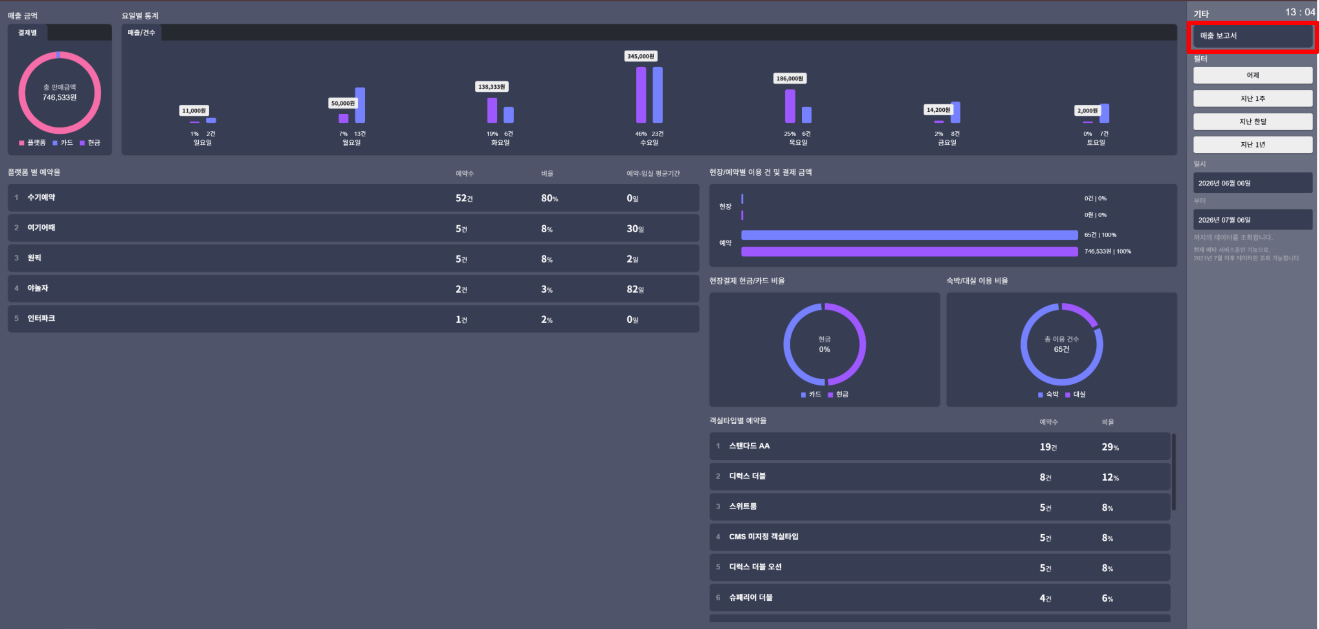Select the 원픽 platform row

(x=353, y=258)
